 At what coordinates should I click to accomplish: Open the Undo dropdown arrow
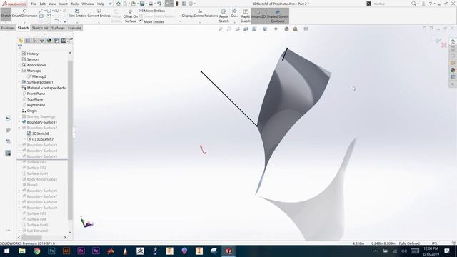pos(163,4)
